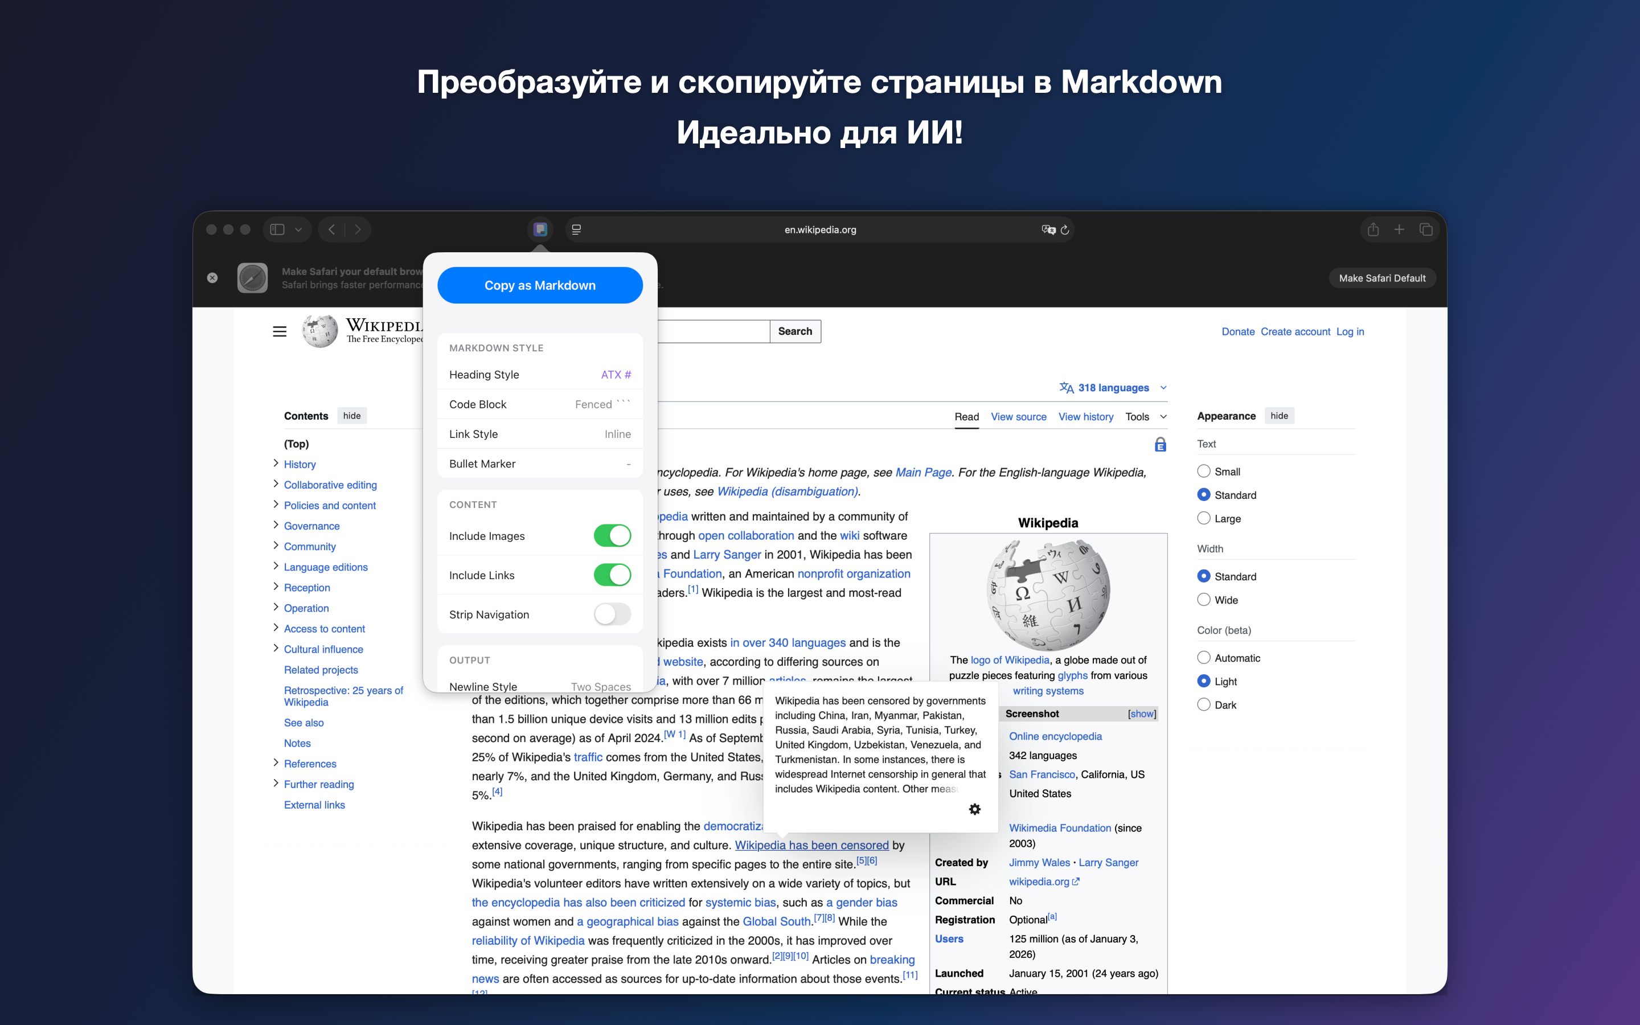The image size is (1640, 1025).
Task: Switch to the View source tab
Action: [1019, 417]
